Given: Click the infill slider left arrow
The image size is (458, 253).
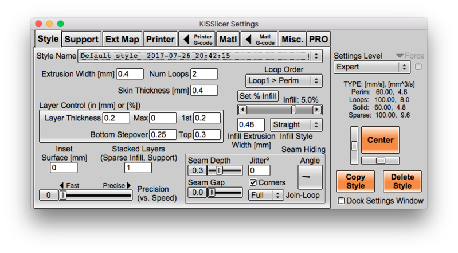Looking at the screenshot, I should tap(242, 110).
